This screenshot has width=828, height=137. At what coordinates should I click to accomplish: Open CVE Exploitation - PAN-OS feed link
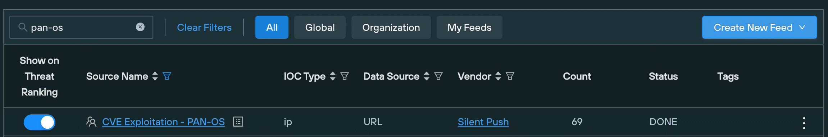click(163, 122)
